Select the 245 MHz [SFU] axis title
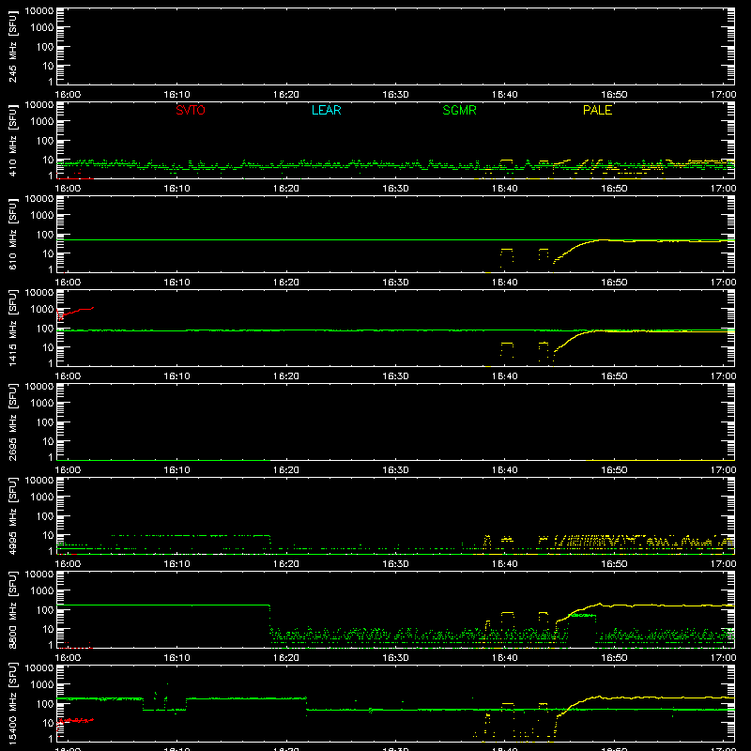751x751 pixels. 12,46
